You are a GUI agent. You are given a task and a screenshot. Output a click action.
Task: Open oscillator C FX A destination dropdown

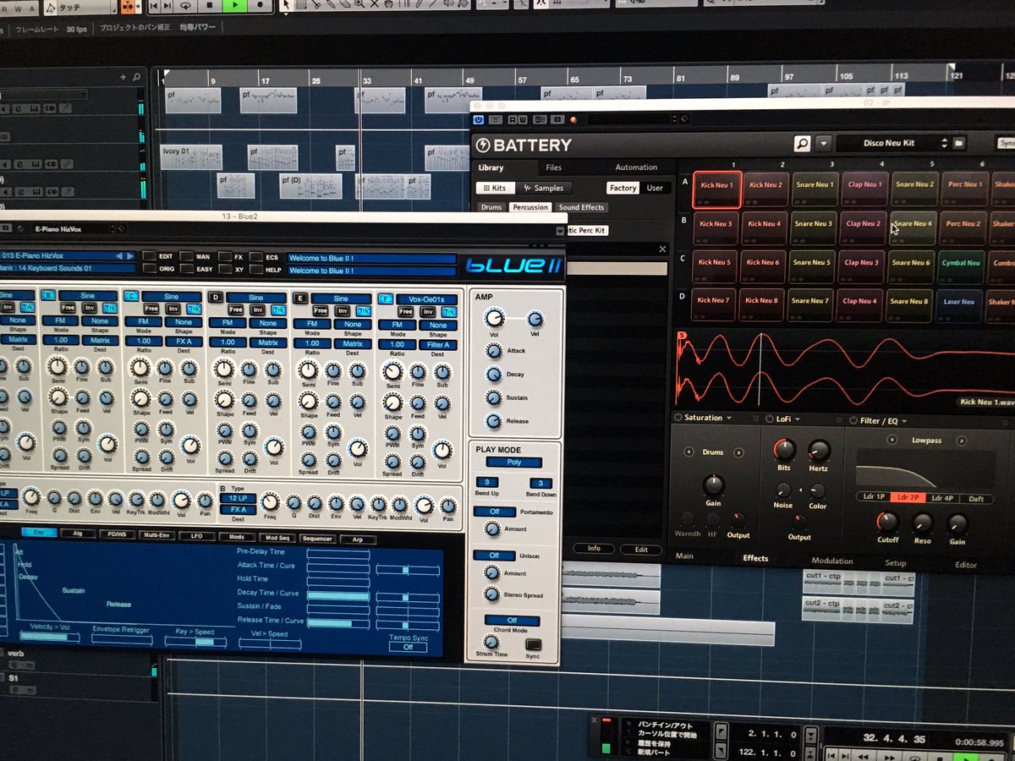click(184, 342)
